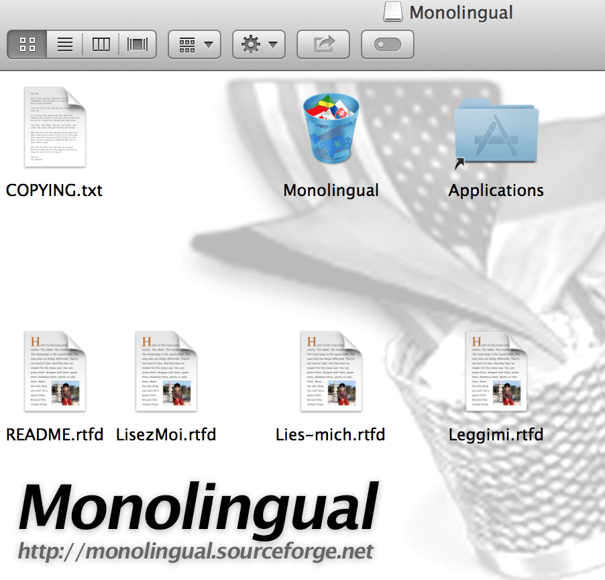The height and width of the screenshot is (580, 605).
Task: Click the Share toolbar button
Action: pyautogui.click(x=323, y=45)
